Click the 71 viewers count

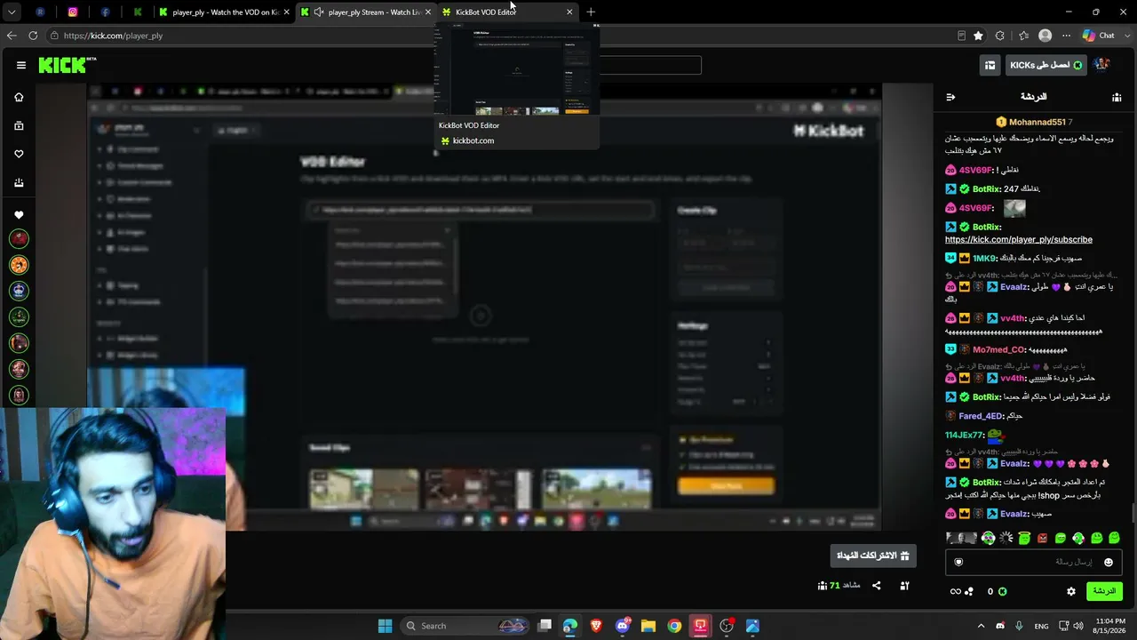click(x=839, y=586)
